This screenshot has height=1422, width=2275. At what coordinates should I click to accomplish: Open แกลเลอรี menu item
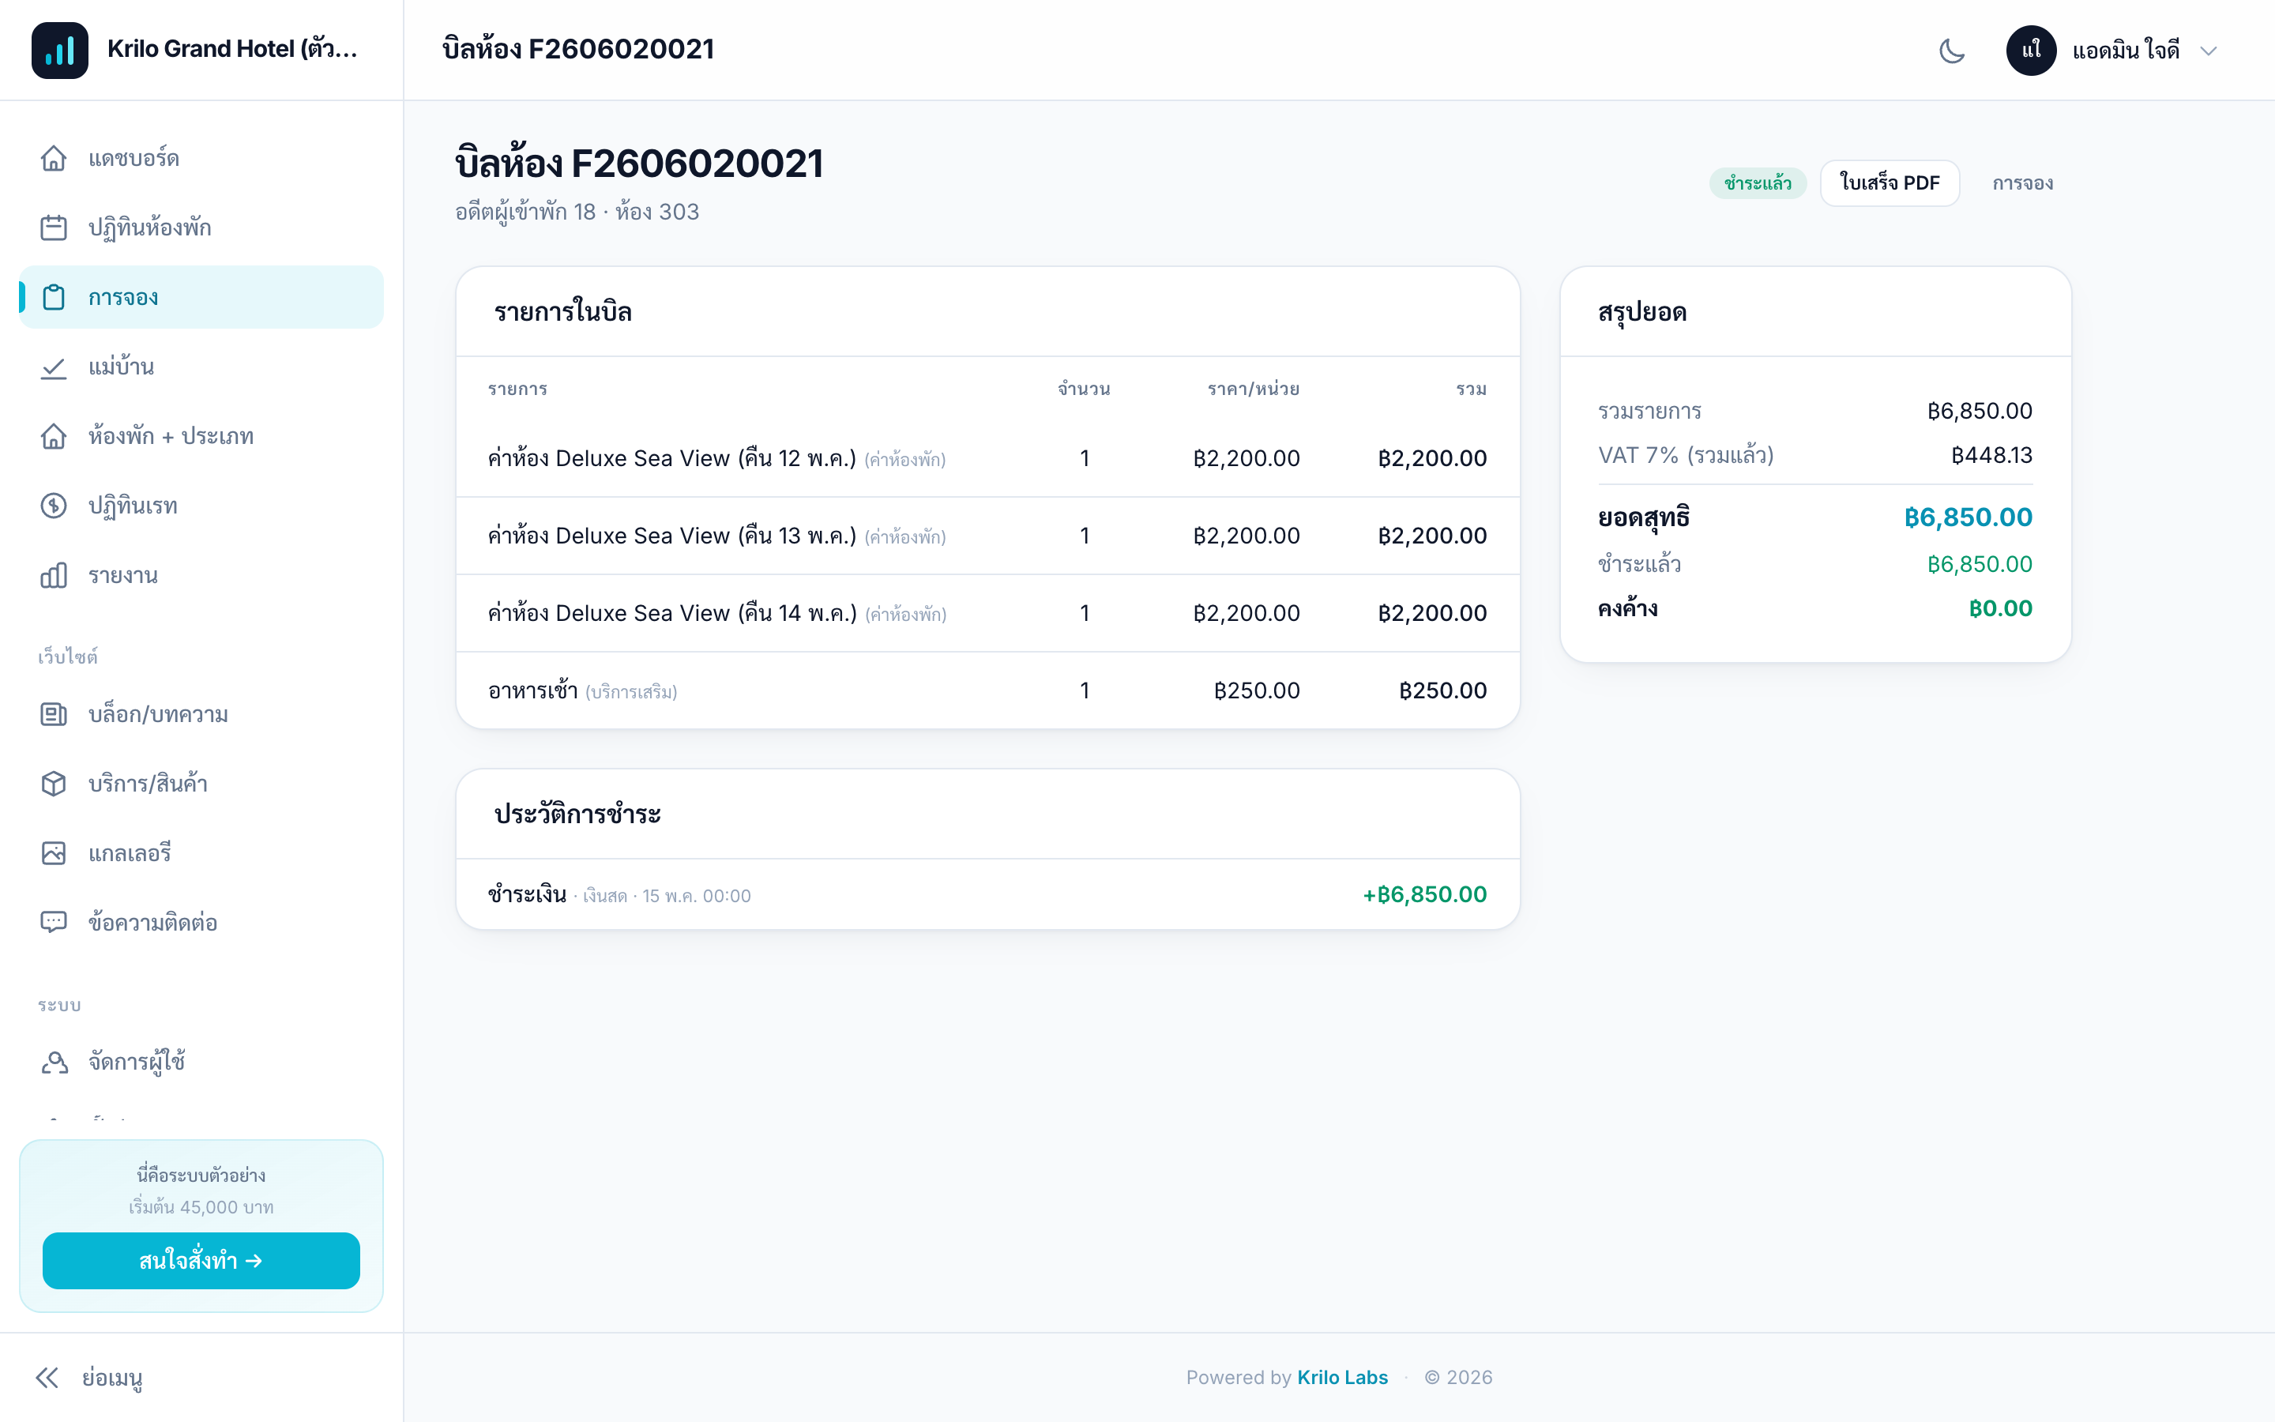(201, 854)
